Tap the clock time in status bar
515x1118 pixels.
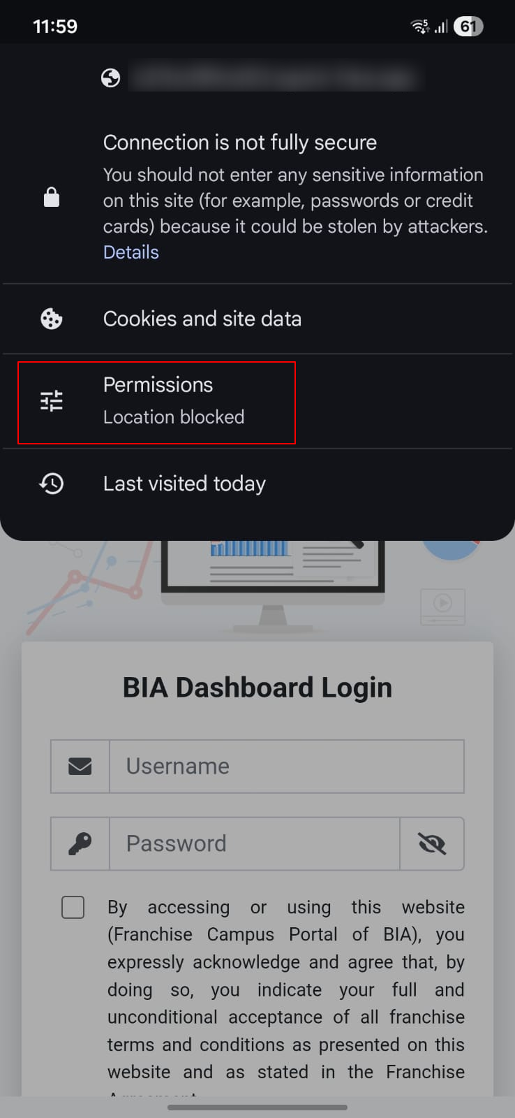(x=55, y=27)
